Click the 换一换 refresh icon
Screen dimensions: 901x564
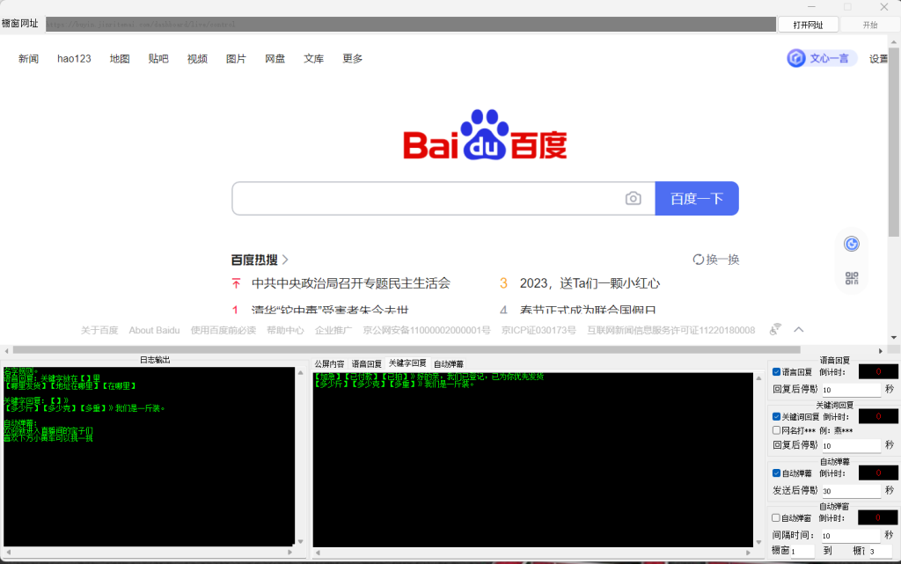click(699, 260)
